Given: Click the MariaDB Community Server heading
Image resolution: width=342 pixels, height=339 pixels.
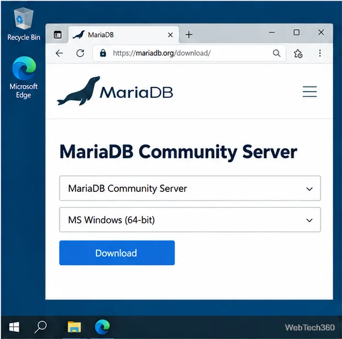Looking at the screenshot, I should click(178, 152).
